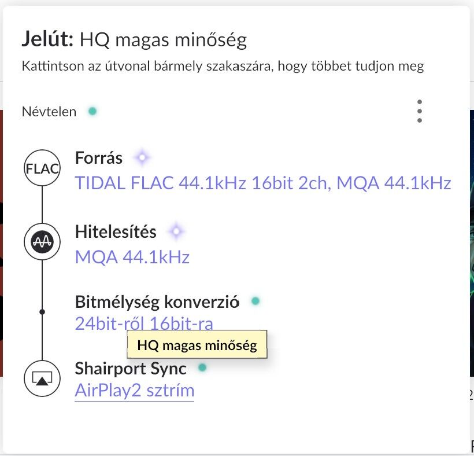Click the purple sparkle next to Forrás
The height and width of the screenshot is (456, 474).
pos(142,157)
